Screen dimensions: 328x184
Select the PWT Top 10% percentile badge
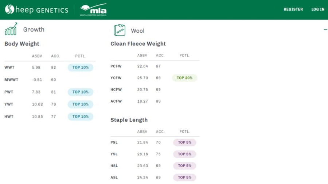click(x=81, y=92)
